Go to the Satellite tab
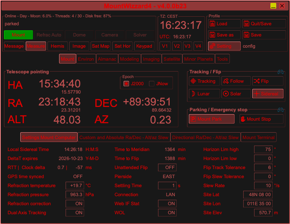 (x=172, y=59)
